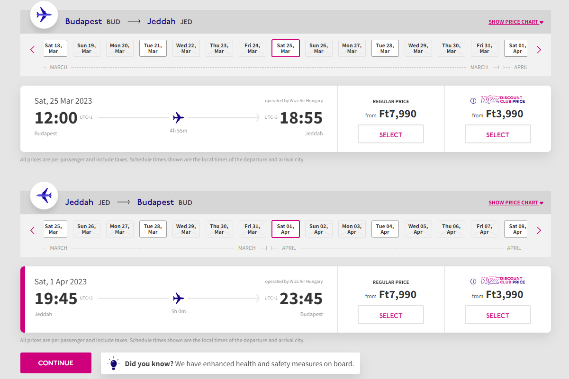Select the return regular price Ft7,990
Screen dimensions: 569x379
click(x=391, y=315)
